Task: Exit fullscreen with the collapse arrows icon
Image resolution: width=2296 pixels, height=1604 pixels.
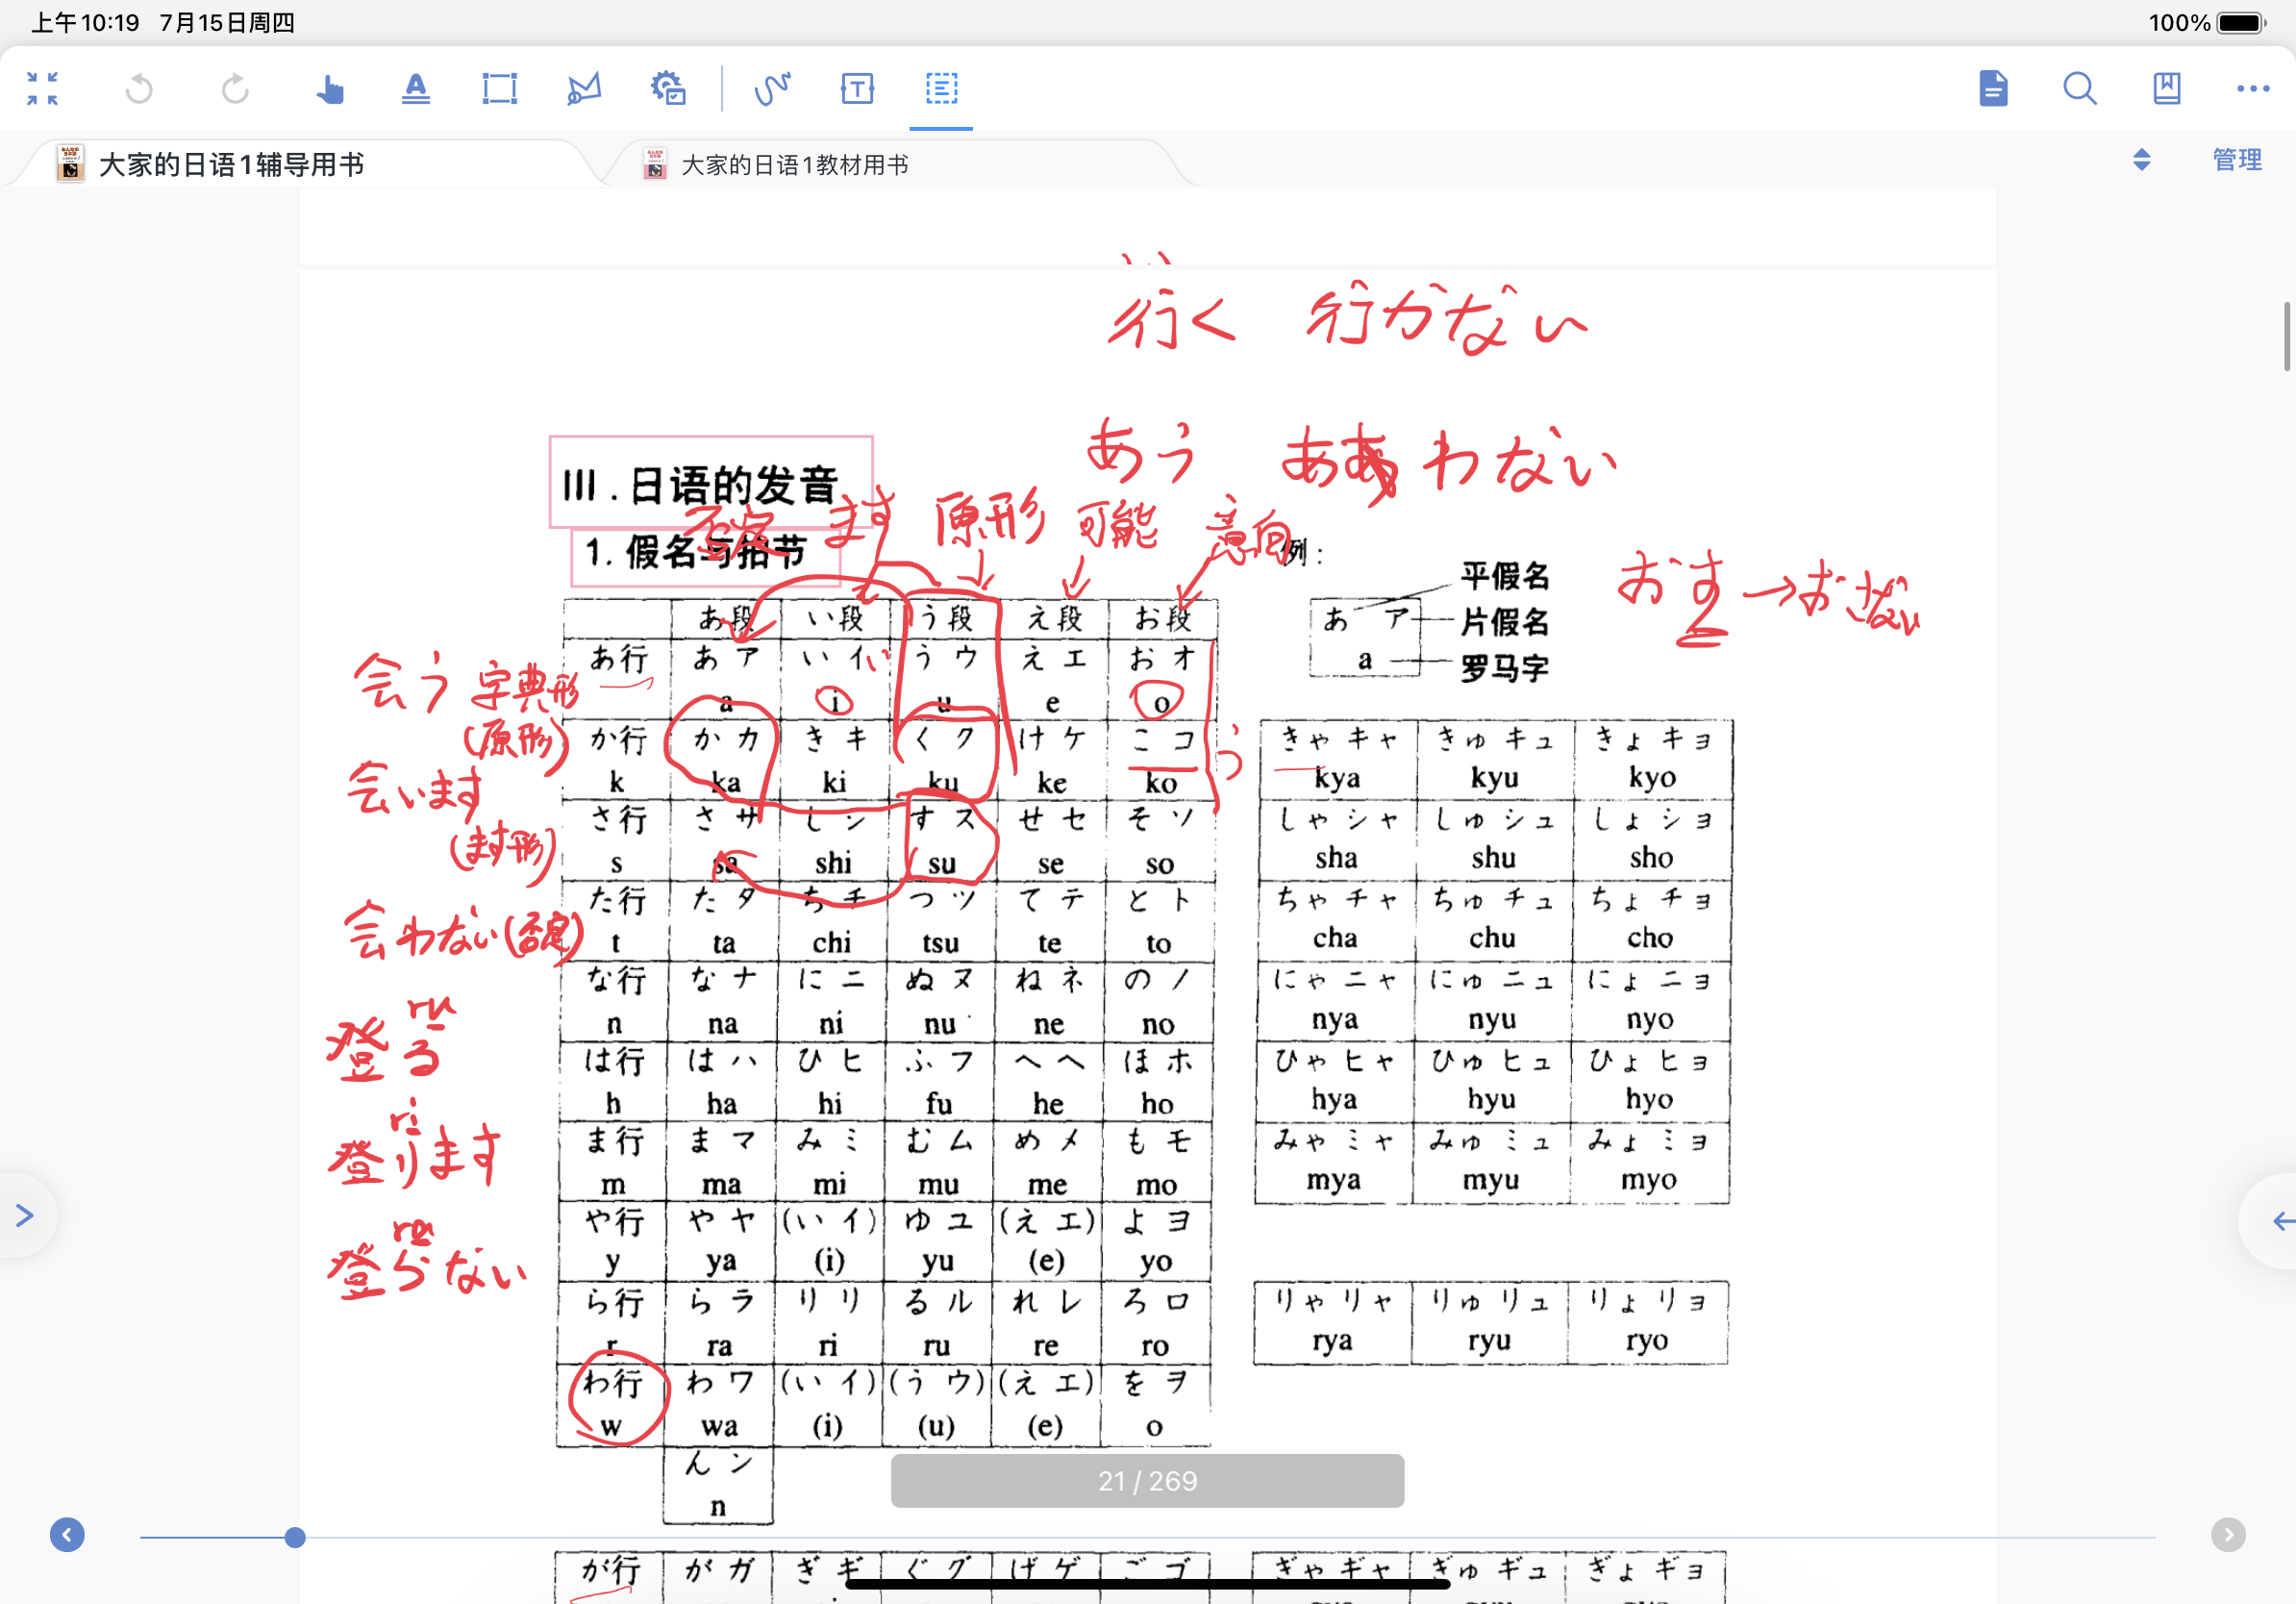Action: point(42,88)
